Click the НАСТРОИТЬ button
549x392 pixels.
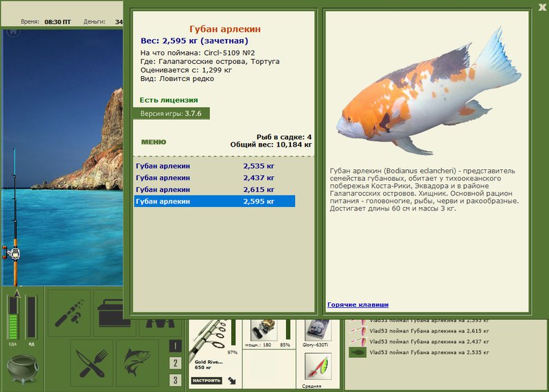[207, 380]
